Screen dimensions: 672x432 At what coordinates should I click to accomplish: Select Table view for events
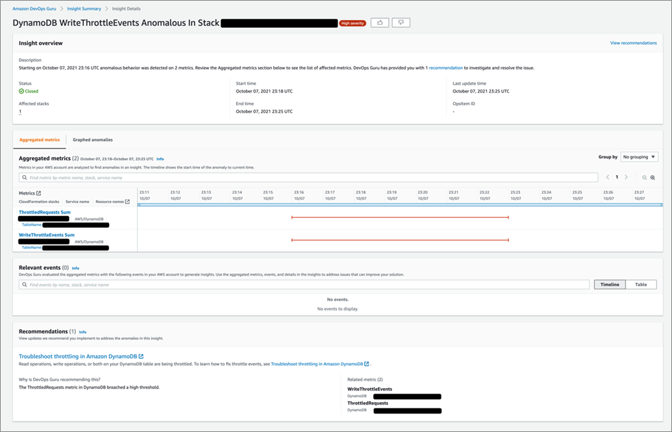641,284
